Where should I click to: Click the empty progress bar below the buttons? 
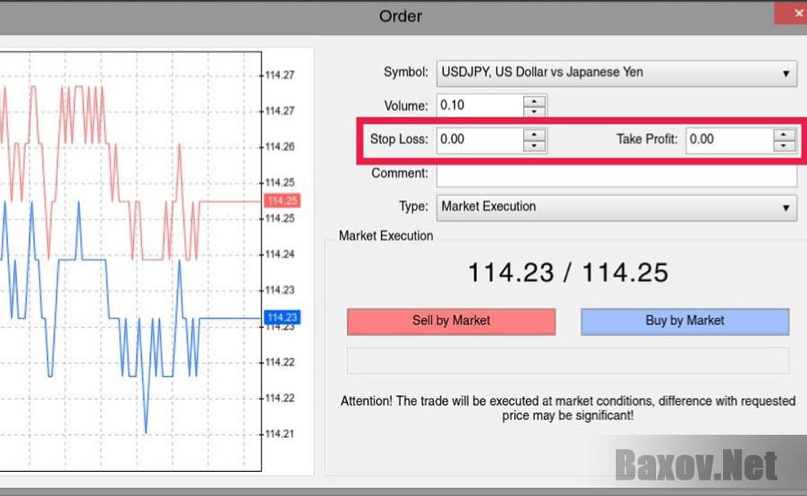click(x=567, y=361)
